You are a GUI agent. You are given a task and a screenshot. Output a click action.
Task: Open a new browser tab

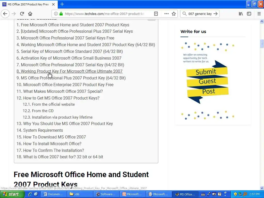[62, 4]
